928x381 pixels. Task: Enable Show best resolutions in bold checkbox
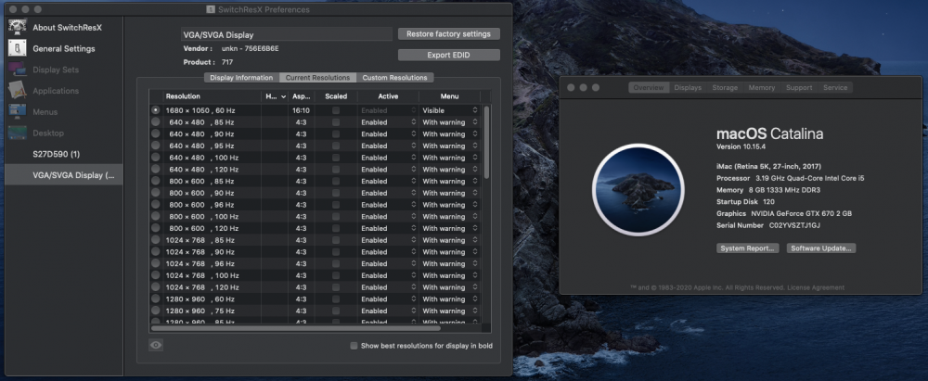[x=354, y=346]
